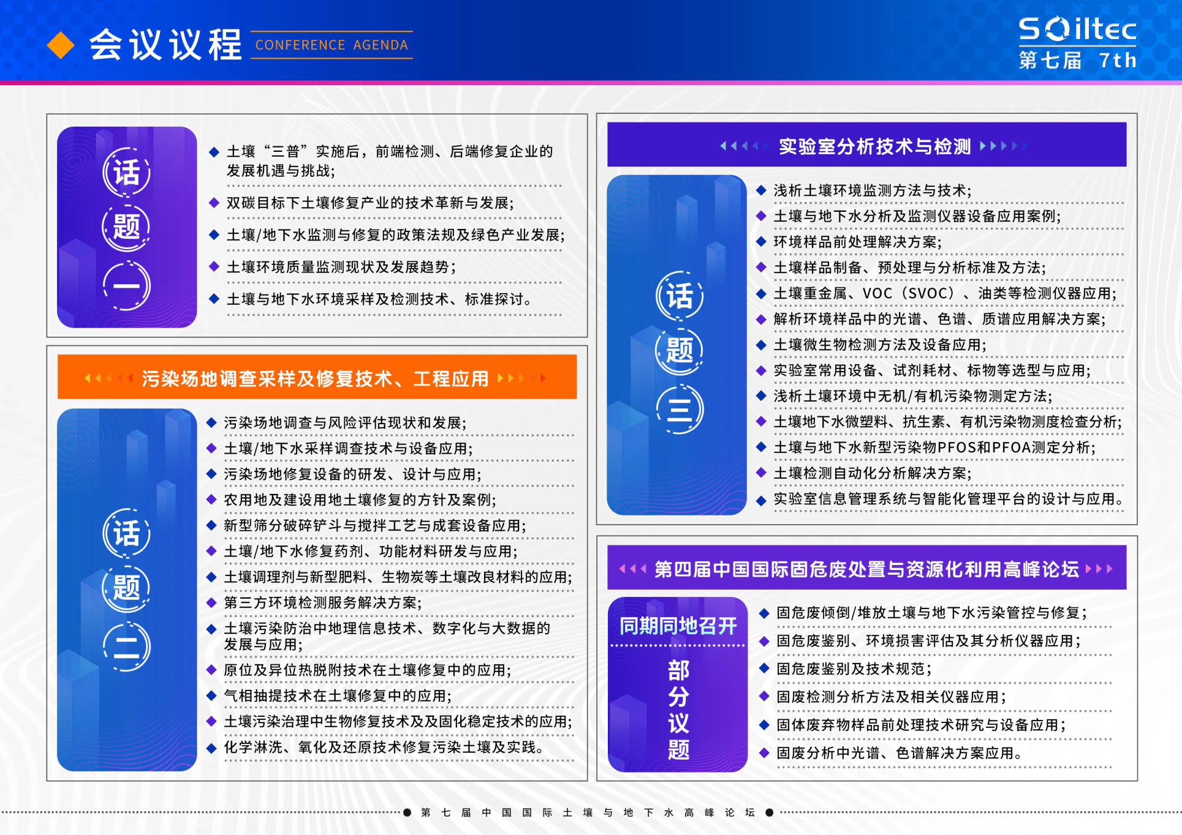Image resolution: width=1182 pixels, height=835 pixels.
Task: Click 污染场地调查与风险评估现状和发展 item
Action: [x=345, y=422]
